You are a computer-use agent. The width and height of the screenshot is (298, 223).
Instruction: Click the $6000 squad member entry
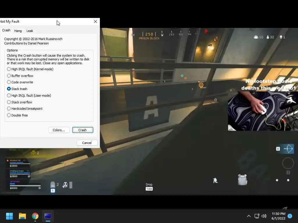pos(25,185)
